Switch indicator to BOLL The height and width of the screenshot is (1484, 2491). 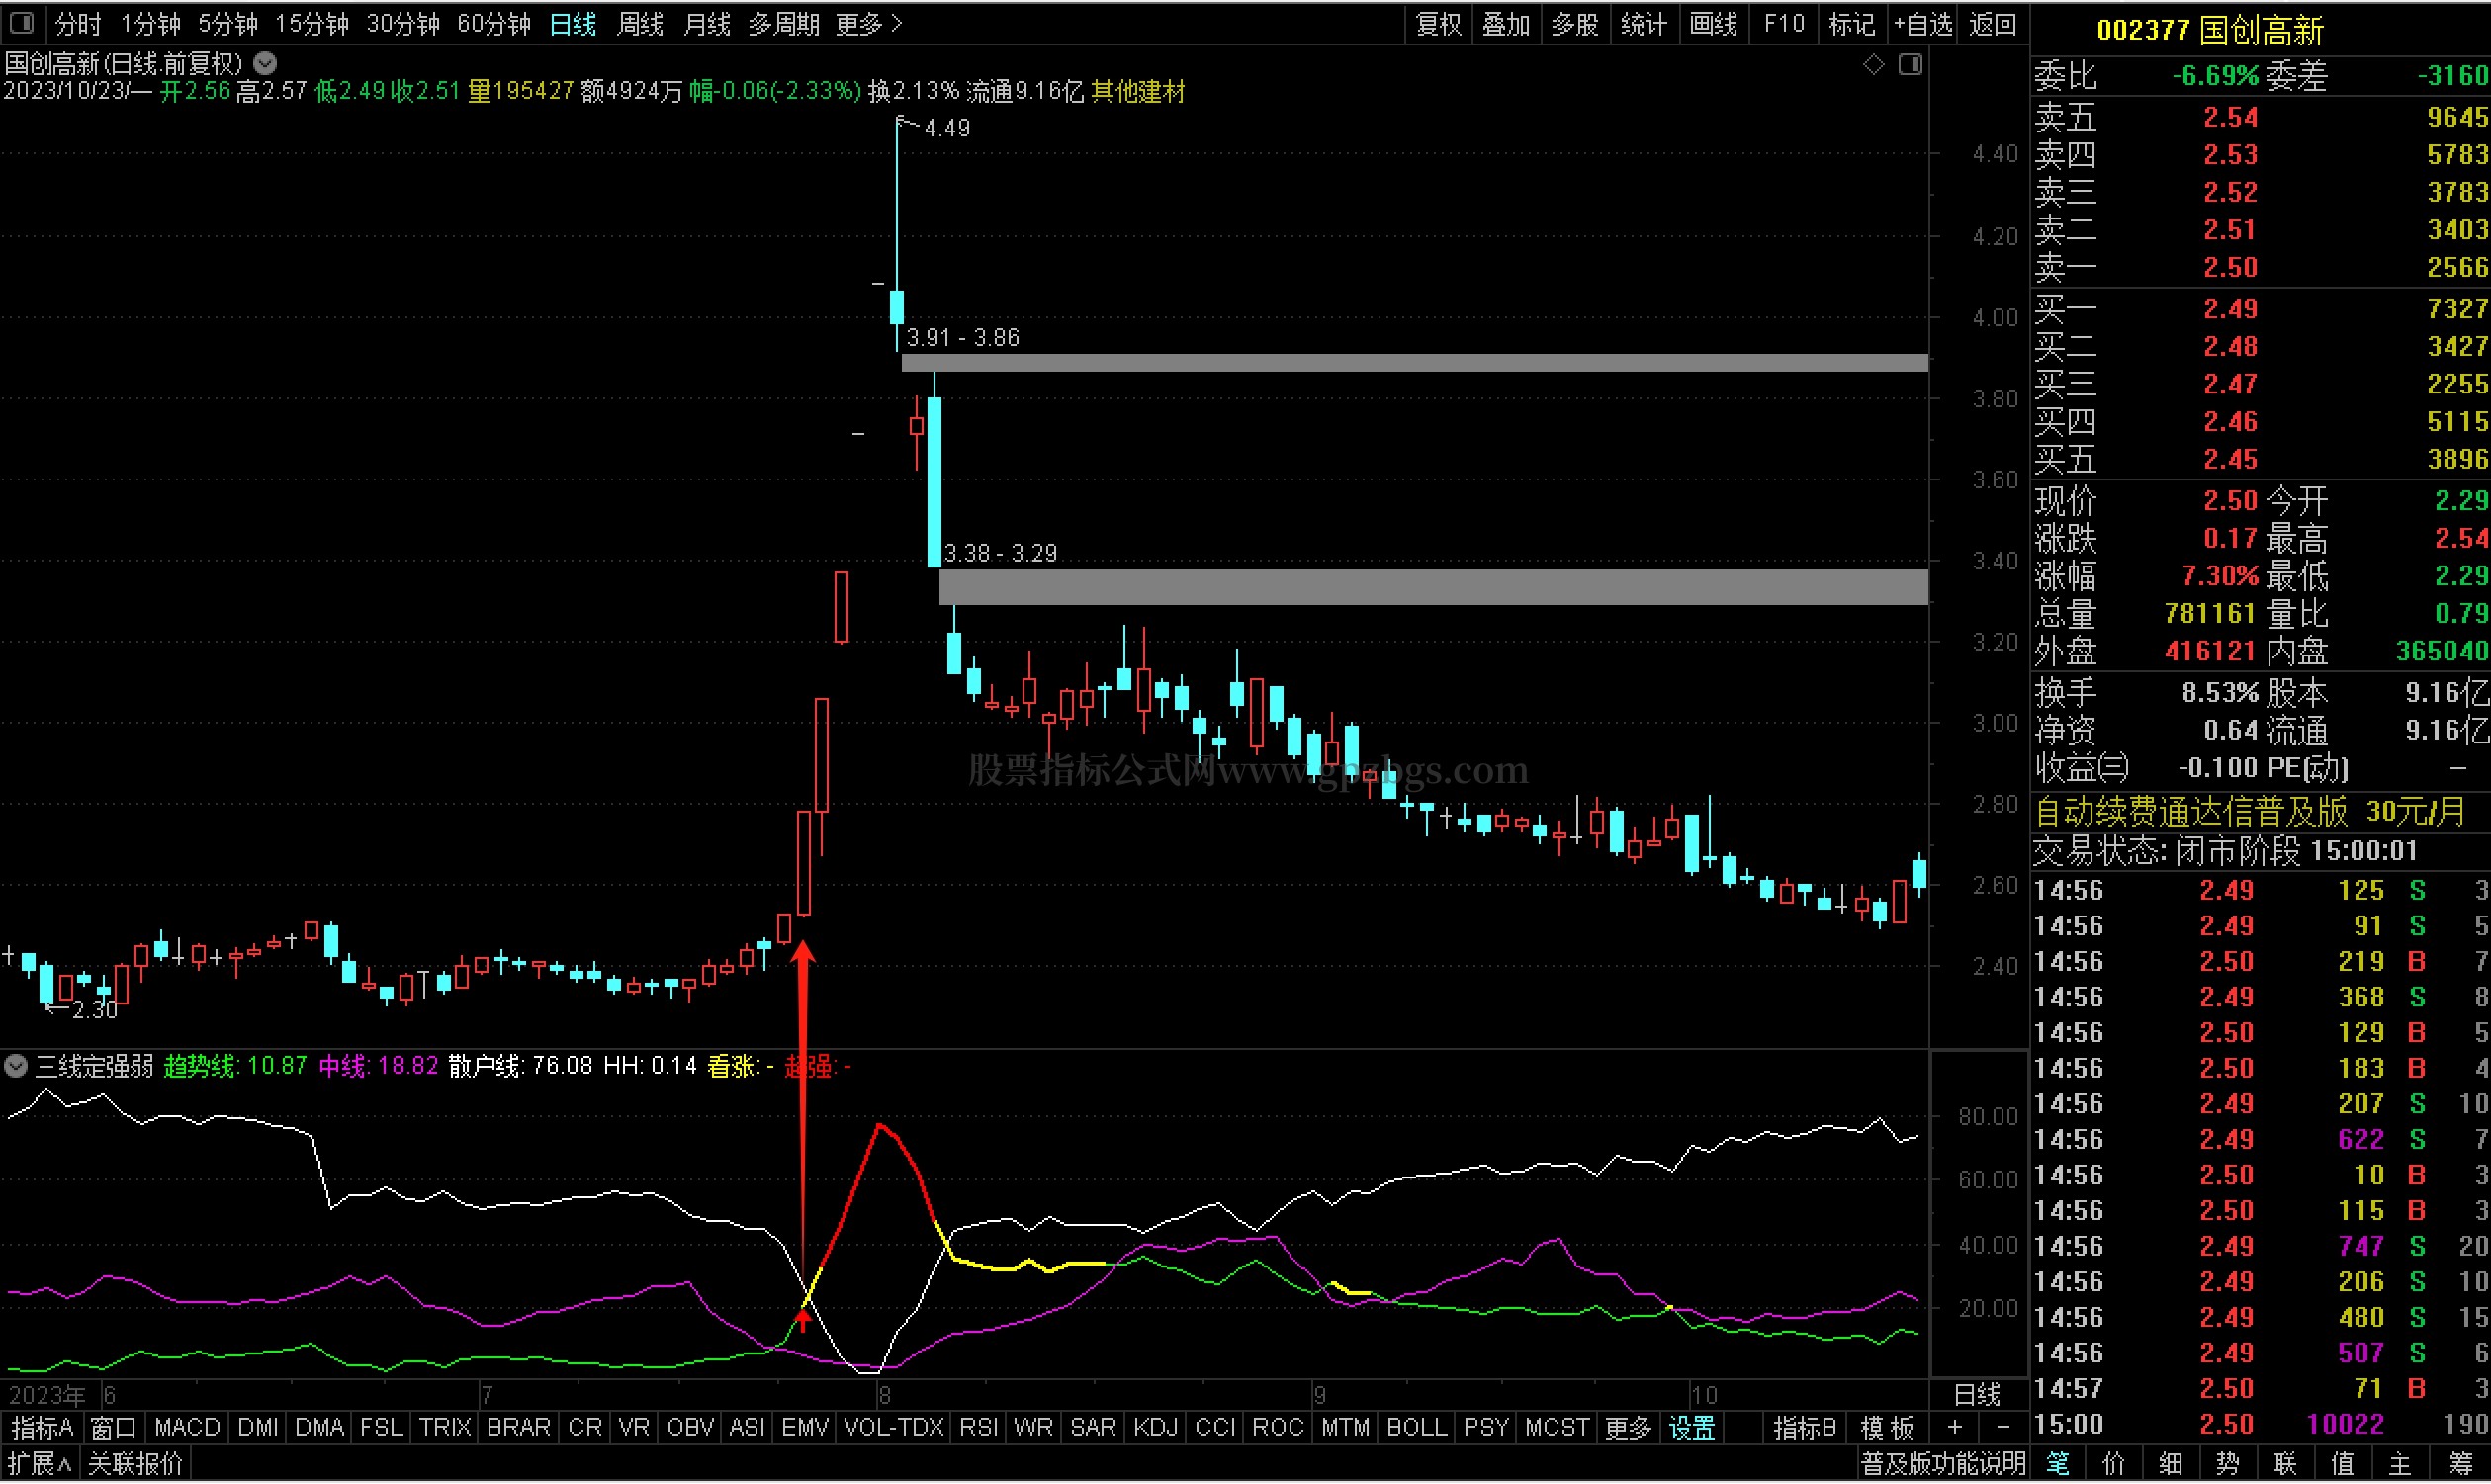click(x=1416, y=1429)
